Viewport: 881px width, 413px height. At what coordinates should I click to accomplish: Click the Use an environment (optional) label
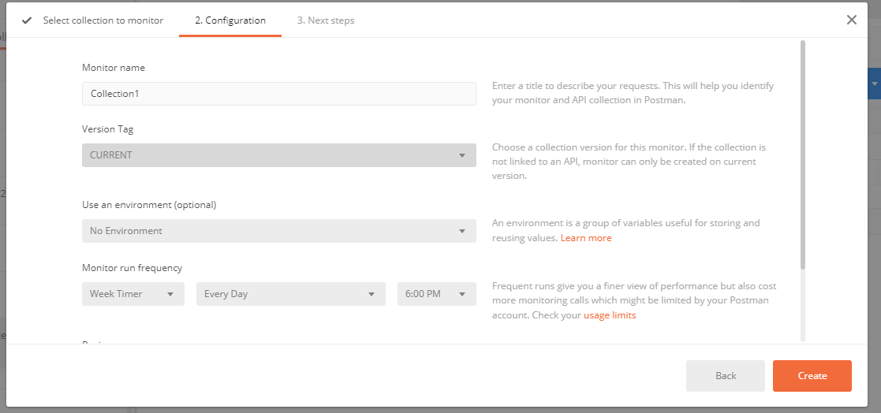149,205
